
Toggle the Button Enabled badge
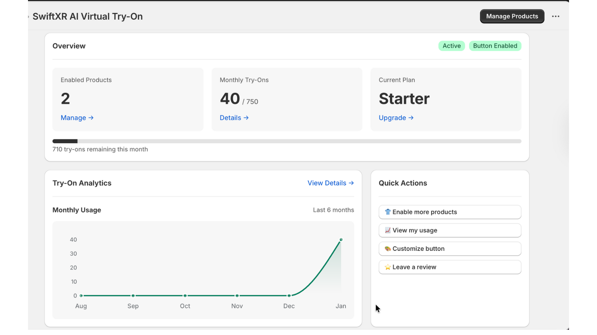[495, 45]
